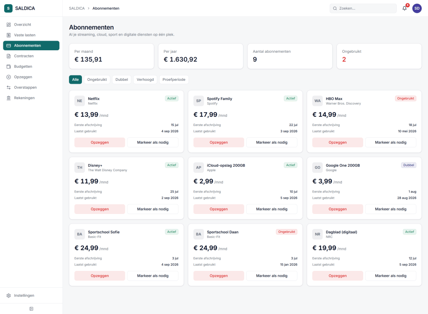Cancel Sportschool Sofie subscription
The width and height of the screenshot is (428, 314).
pos(99,276)
